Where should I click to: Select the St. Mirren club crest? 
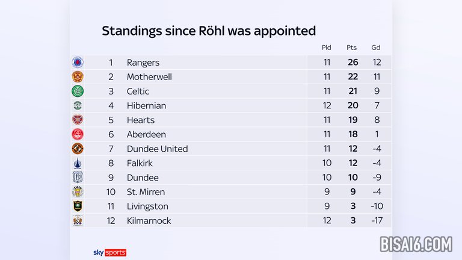(78, 192)
